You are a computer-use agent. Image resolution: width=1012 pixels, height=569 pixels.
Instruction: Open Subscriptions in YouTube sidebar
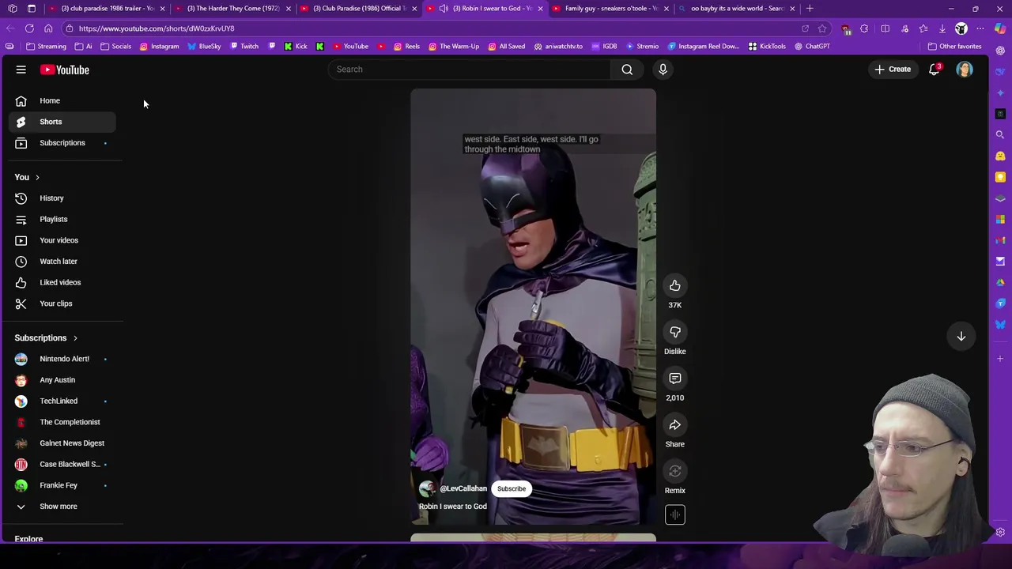point(61,143)
